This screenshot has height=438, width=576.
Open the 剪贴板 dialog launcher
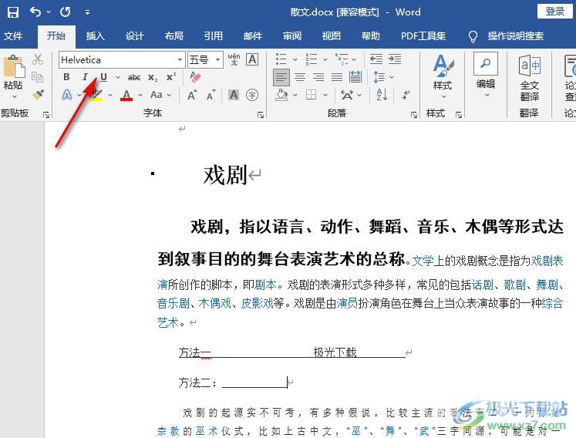[46, 115]
